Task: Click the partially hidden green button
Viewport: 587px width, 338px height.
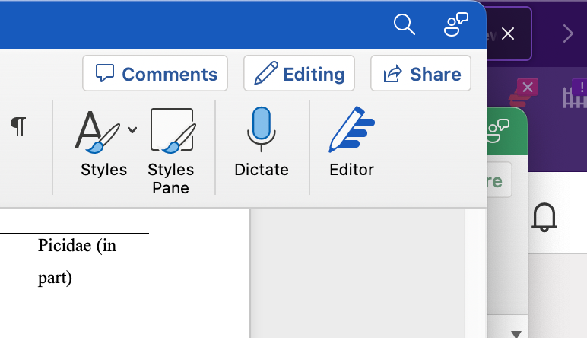Action: (499, 180)
